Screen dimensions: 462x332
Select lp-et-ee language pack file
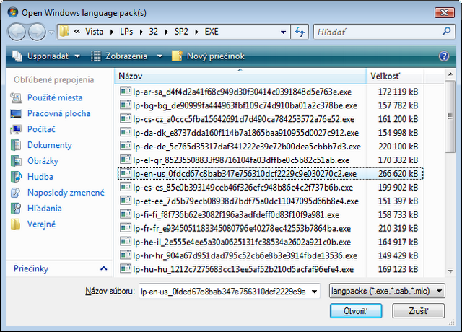tap(270, 201)
